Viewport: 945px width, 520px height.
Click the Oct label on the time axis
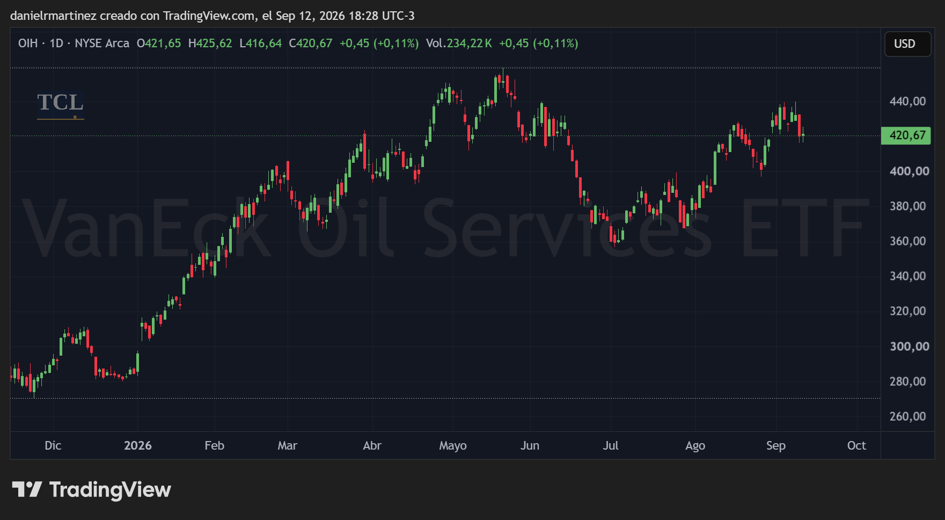pos(856,445)
